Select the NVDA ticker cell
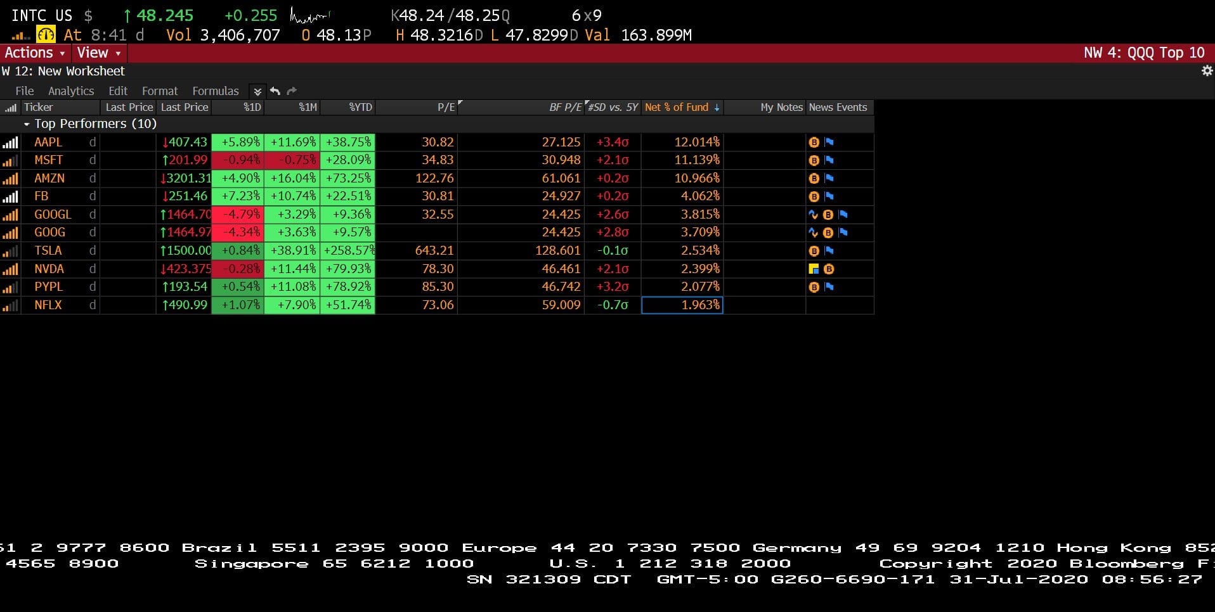This screenshot has height=612, width=1215. [x=60, y=269]
